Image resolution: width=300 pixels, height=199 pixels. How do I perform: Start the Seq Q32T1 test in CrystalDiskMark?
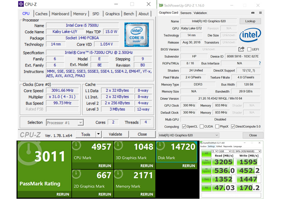click(x=206, y=162)
